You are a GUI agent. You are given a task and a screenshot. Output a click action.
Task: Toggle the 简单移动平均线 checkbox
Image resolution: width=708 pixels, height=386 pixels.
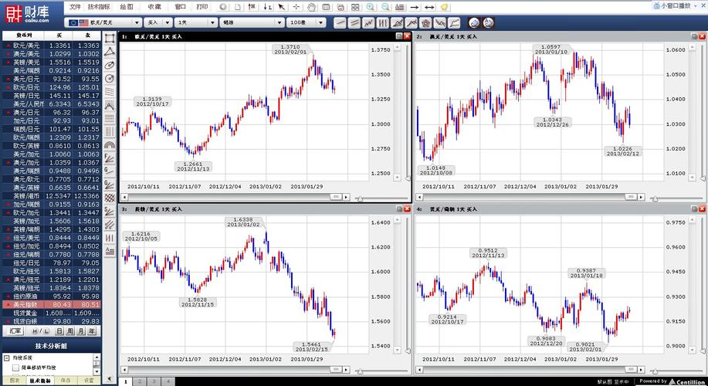point(15,367)
